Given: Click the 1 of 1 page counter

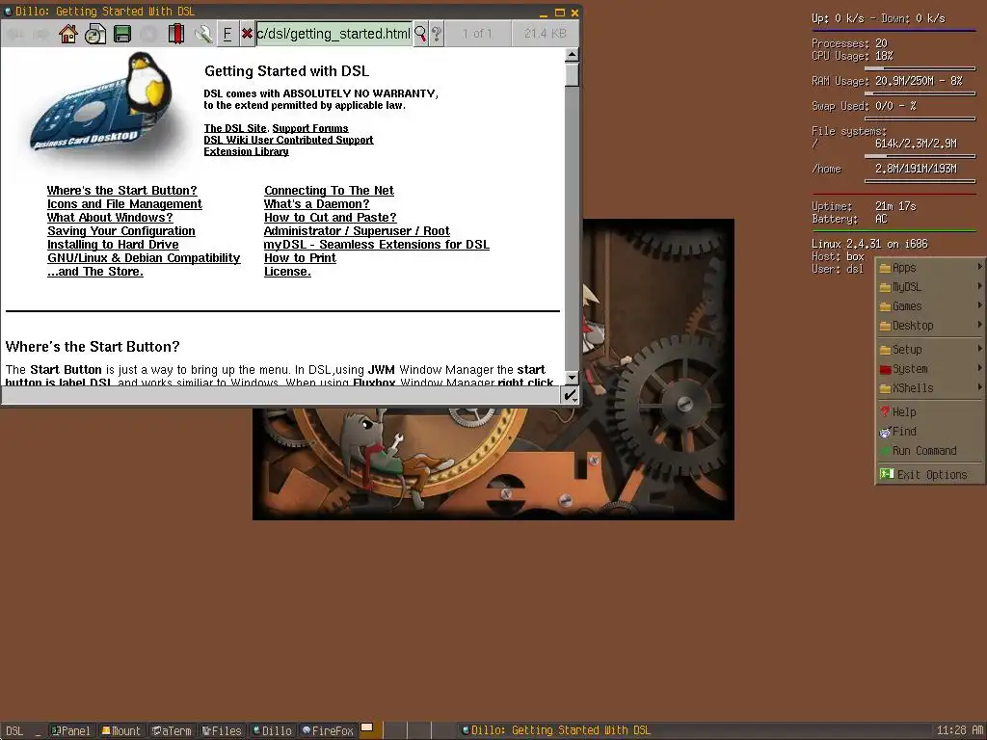Looking at the screenshot, I should coord(477,34).
